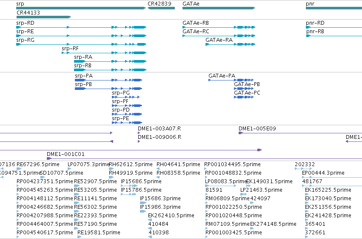Screen dimensions: 362x239
Task: Click the IP15986.3prime EST label
Action: click(160, 207)
